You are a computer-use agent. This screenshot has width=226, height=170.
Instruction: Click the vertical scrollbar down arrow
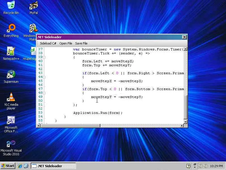185,122
